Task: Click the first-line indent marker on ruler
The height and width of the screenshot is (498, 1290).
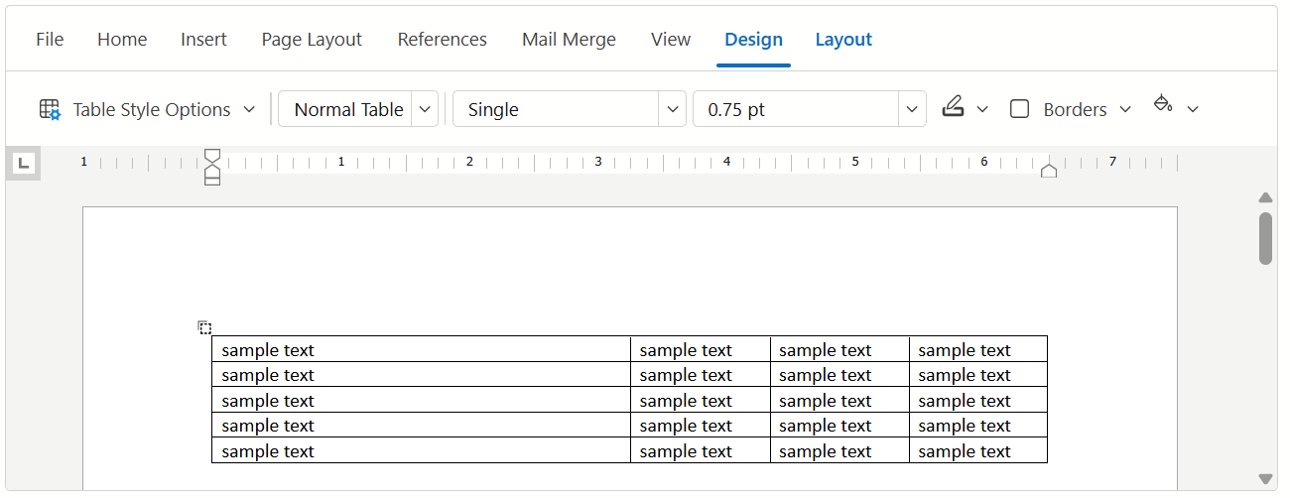Action: coord(212,157)
